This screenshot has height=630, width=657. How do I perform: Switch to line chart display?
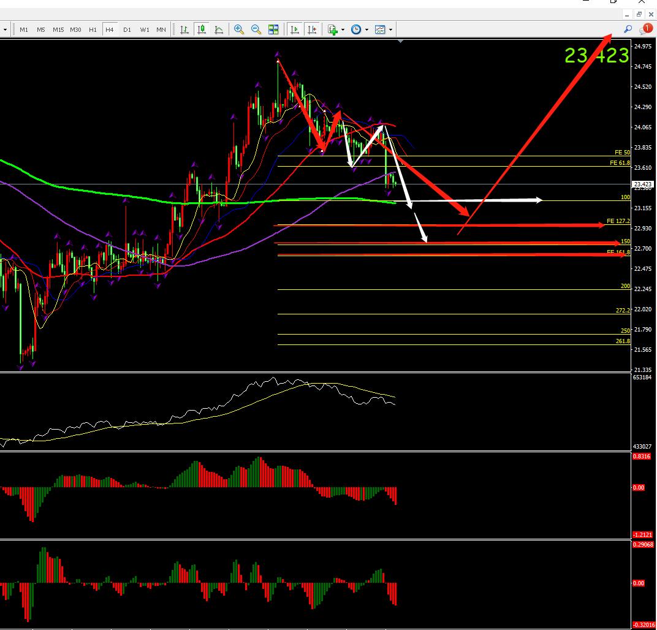[219, 29]
